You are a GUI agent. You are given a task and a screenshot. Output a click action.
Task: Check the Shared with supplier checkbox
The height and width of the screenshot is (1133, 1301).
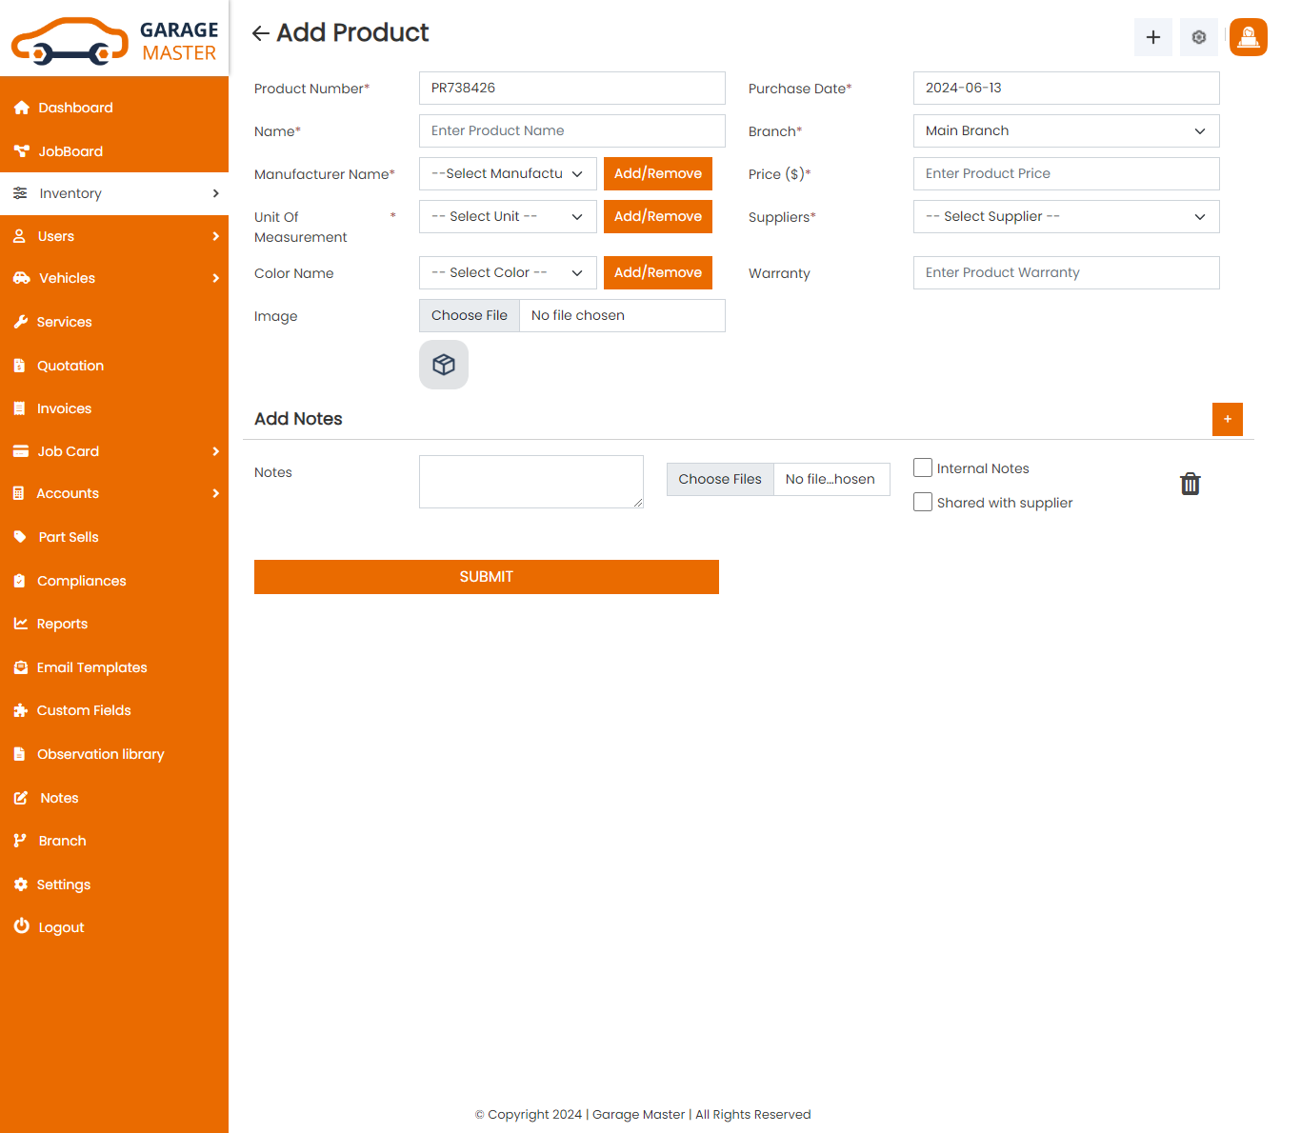[x=922, y=502]
